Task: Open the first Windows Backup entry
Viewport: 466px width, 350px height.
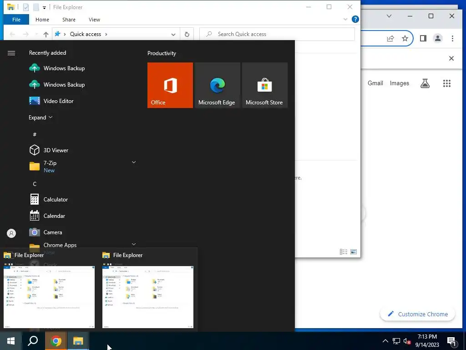Action: pyautogui.click(x=64, y=68)
